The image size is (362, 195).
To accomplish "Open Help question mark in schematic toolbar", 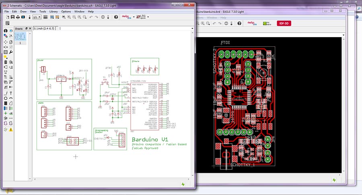I will 116,17.
